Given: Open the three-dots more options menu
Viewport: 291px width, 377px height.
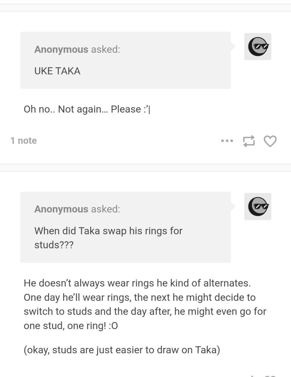Looking at the screenshot, I should 227,141.
